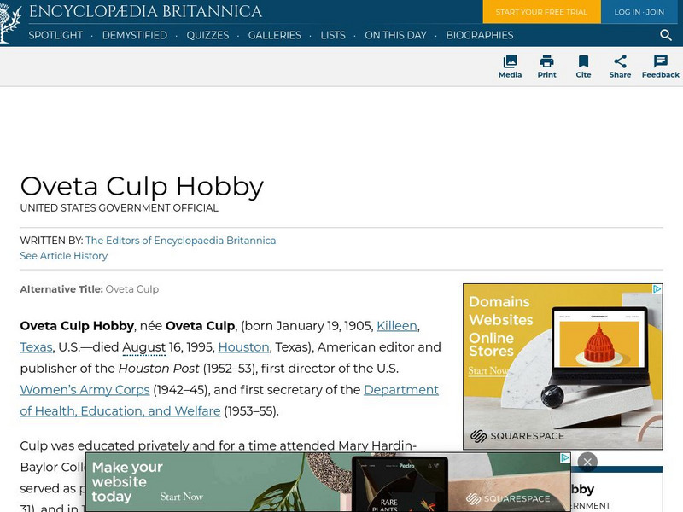Screen dimensions: 683x512
Task: Open the ON THIS DAY section
Action: pos(396,36)
